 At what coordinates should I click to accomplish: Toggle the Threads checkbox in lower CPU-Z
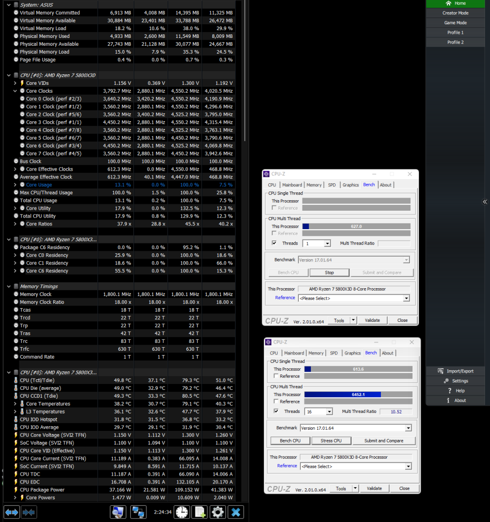pyautogui.click(x=276, y=411)
